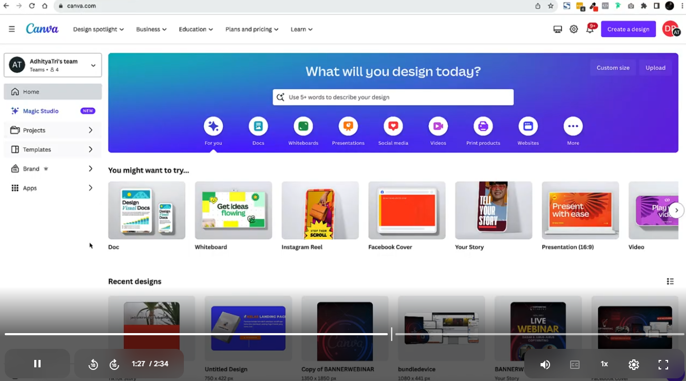Viewport: 686px width, 381px height.
Task: Open the Whiteboard design thumbnail
Action: (233, 210)
